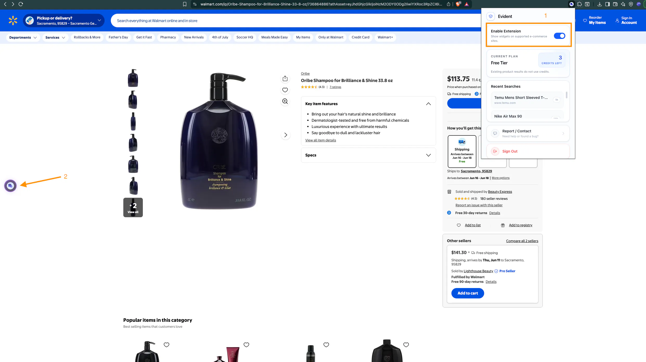Screen dimensions: 646x362
Task: Expand the Departments menu
Action: 23,37
